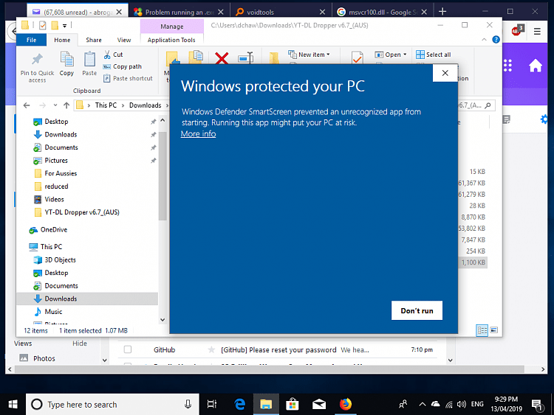The width and height of the screenshot is (554, 415).
Task: Click the Copy icon in Clipboard group
Action: coord(66,59)
